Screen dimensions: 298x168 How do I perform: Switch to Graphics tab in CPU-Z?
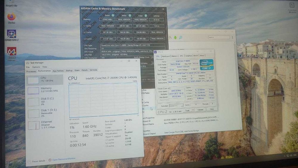[x=189, y=56]
